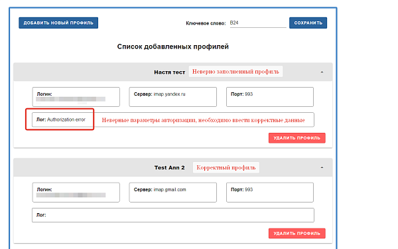The width and height of the screenshot is (398, 249).
Task: Select the Сервер imap.yandex.ru box
Action: point(173,97)
